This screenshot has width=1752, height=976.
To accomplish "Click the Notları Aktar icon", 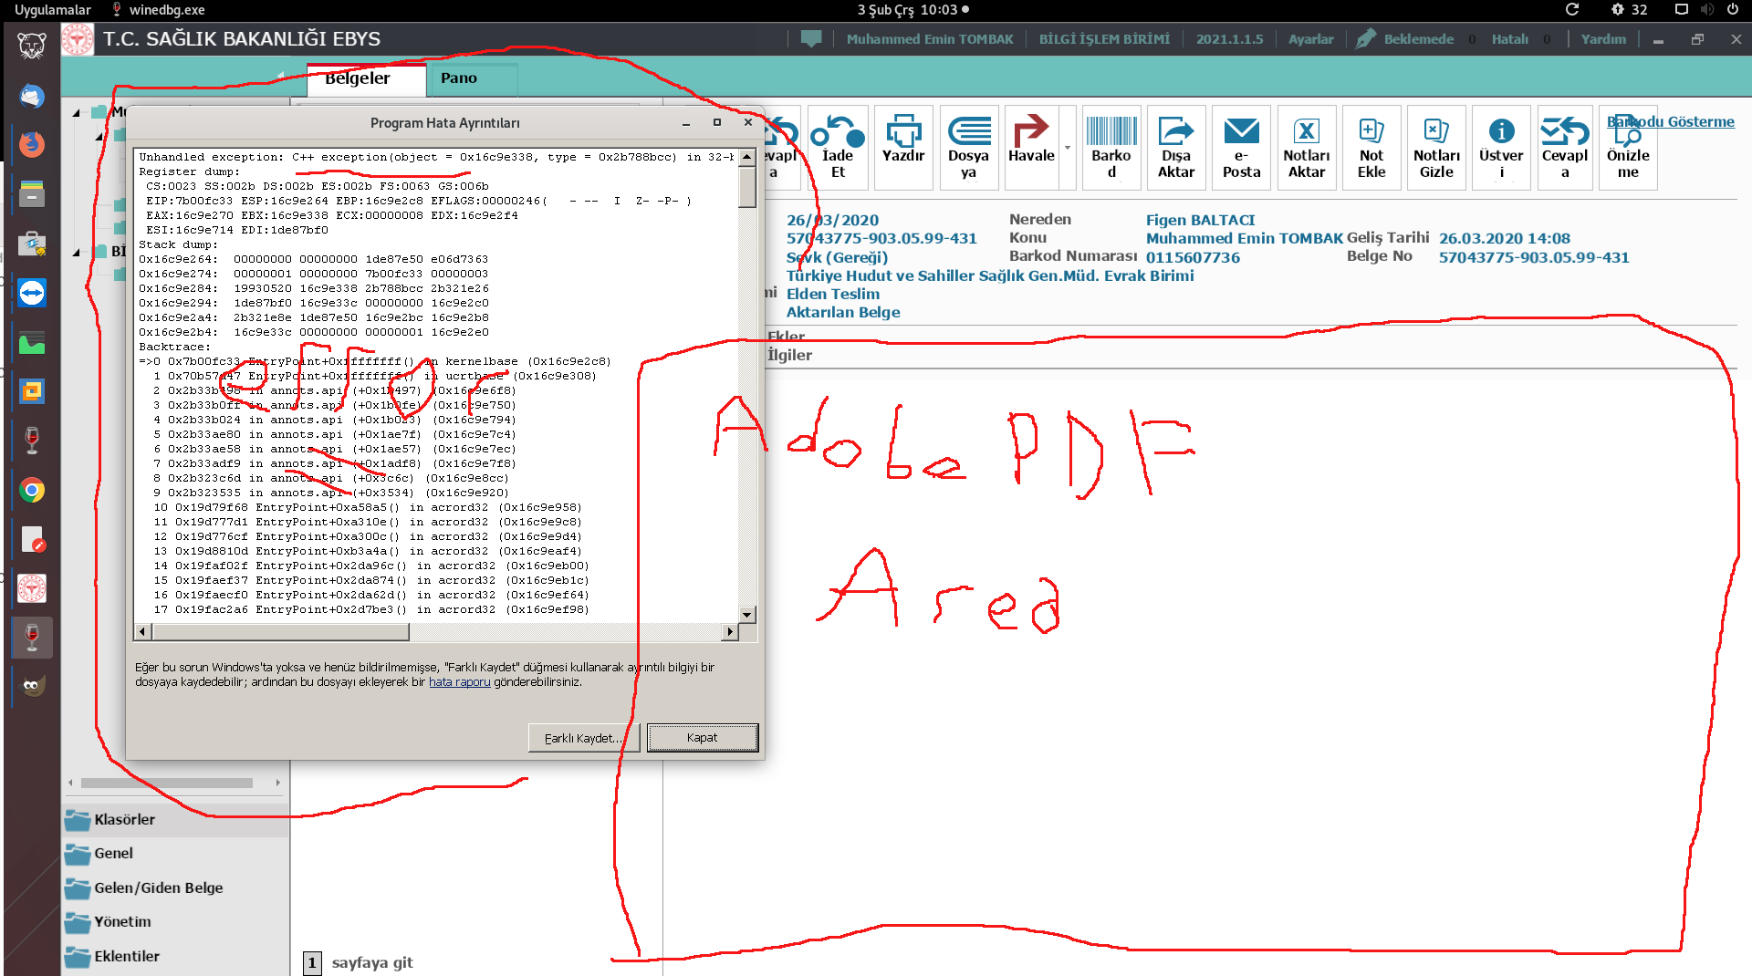I will coord(1307,147).
